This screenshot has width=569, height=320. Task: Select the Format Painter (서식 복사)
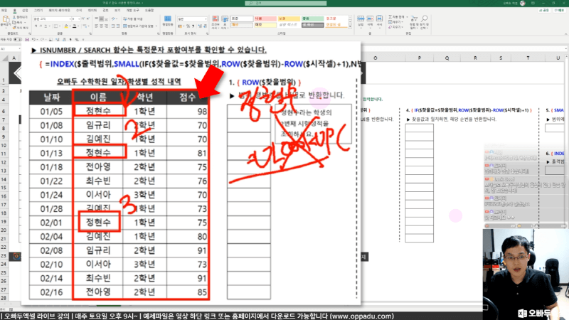coord(21,28)
